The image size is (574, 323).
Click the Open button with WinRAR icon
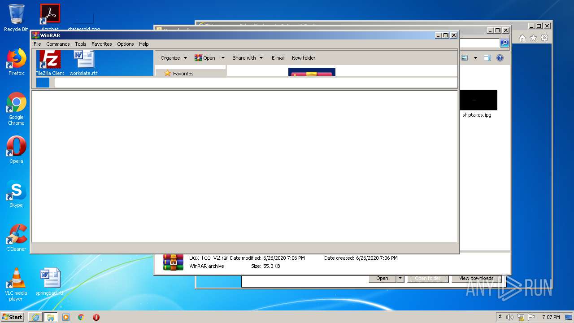coord(205,58)
